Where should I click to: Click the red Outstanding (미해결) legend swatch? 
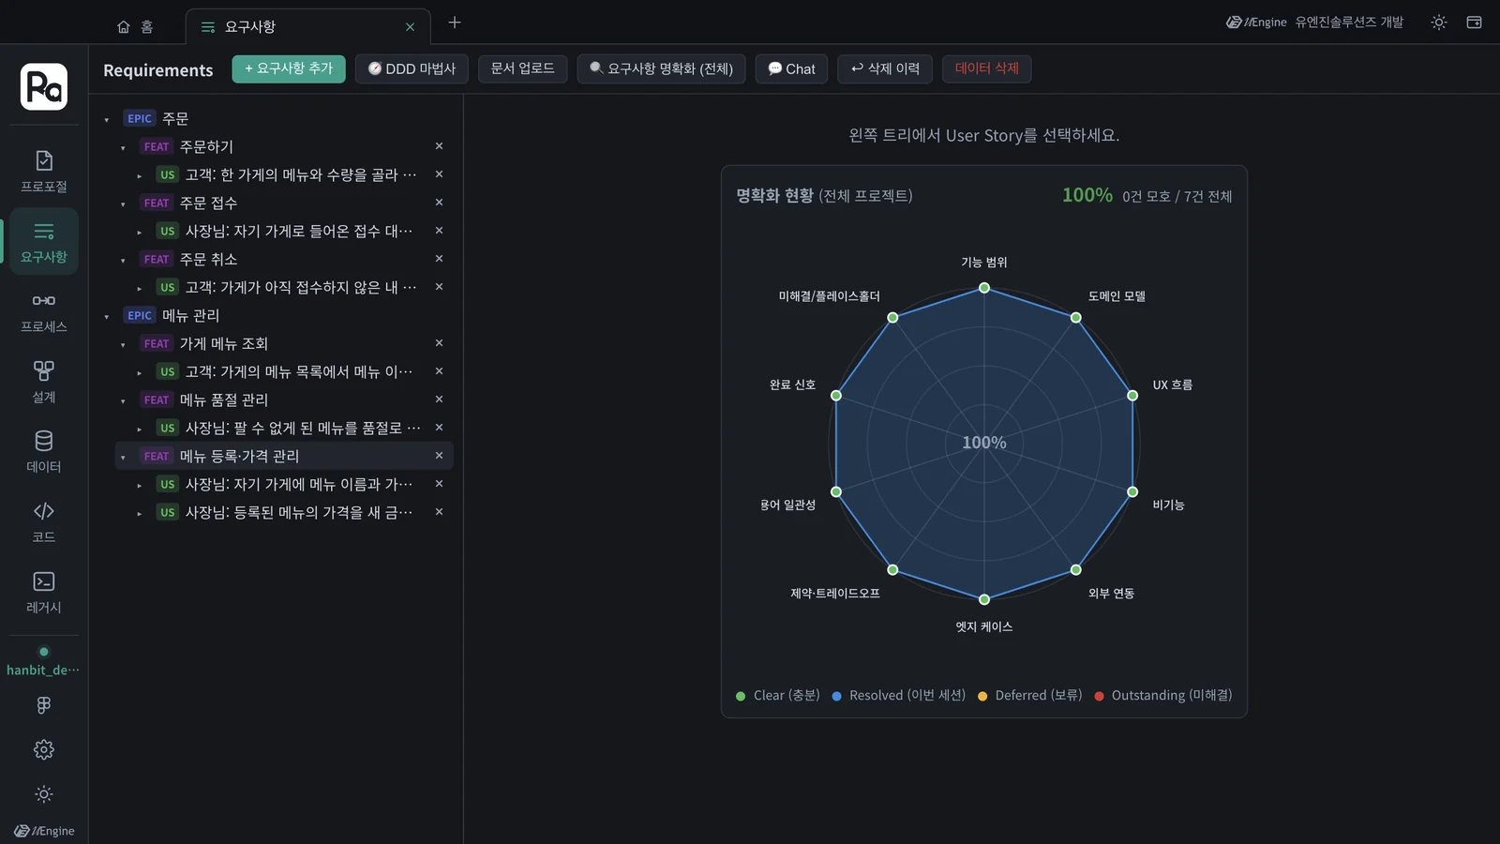pos(1099,696)
